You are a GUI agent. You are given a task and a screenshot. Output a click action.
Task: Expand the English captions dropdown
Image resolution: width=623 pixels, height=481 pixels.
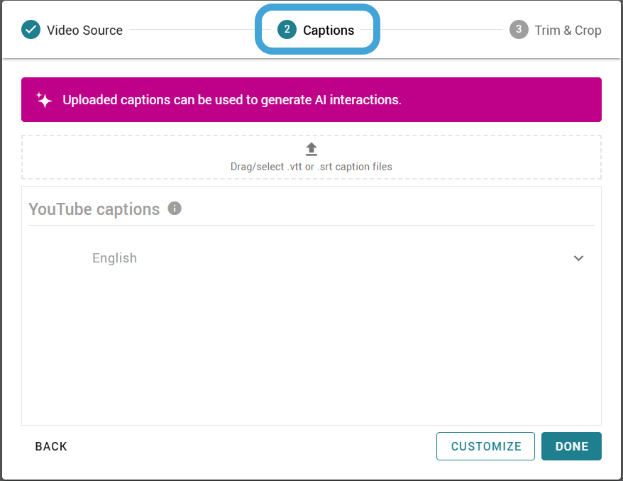coord(578,258)
